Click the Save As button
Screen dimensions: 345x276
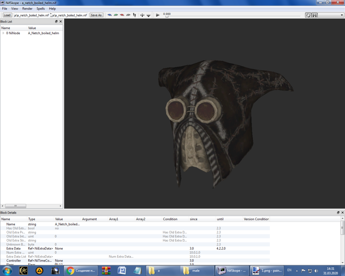coord(96,15)
